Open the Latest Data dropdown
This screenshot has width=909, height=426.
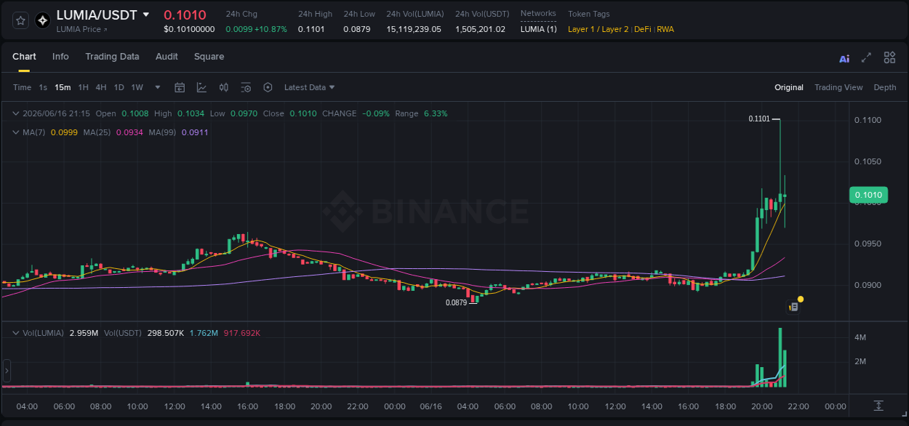tap(309, 87)
